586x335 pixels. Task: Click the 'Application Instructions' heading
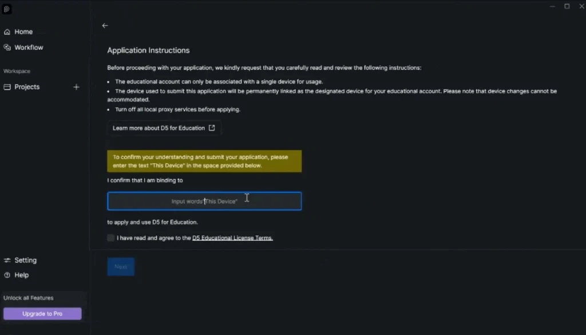[148, 50]
